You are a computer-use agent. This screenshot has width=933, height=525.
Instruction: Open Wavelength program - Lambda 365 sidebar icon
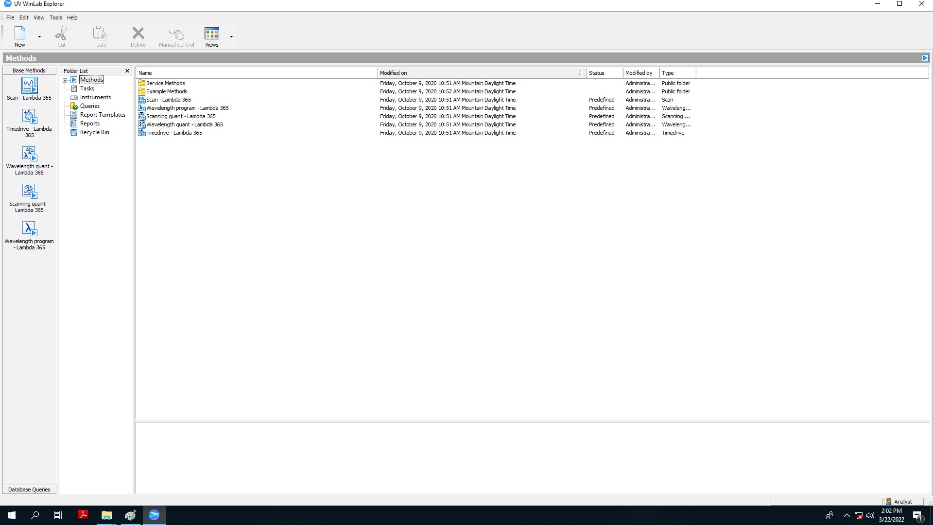click(x=29, y=229)
